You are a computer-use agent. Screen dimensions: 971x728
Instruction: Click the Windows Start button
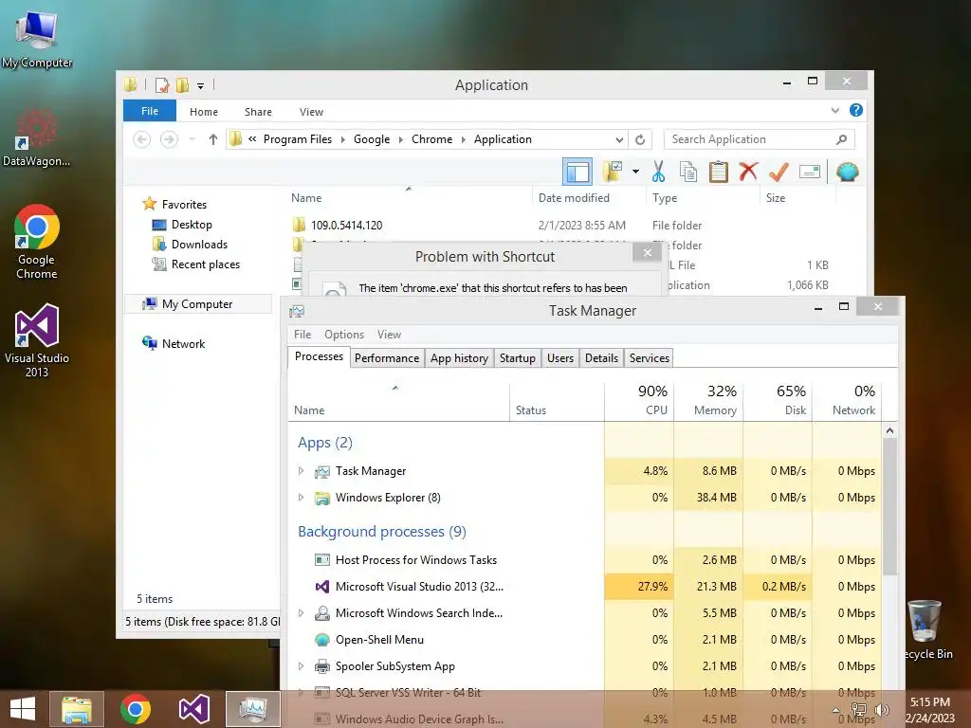point(23,709)
